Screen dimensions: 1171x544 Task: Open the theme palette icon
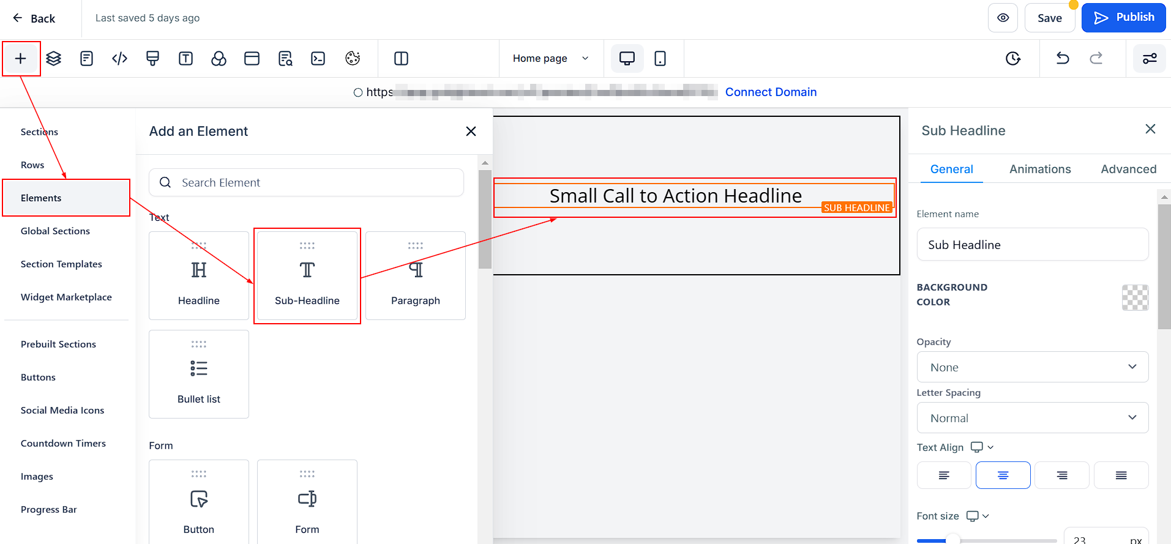(x=353, y=59)
